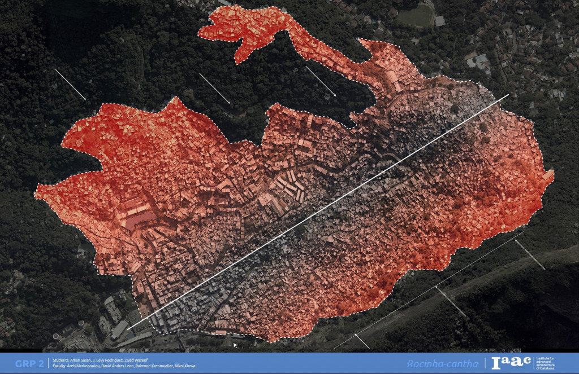Select the Students names line in the footer

click(107, 360)
